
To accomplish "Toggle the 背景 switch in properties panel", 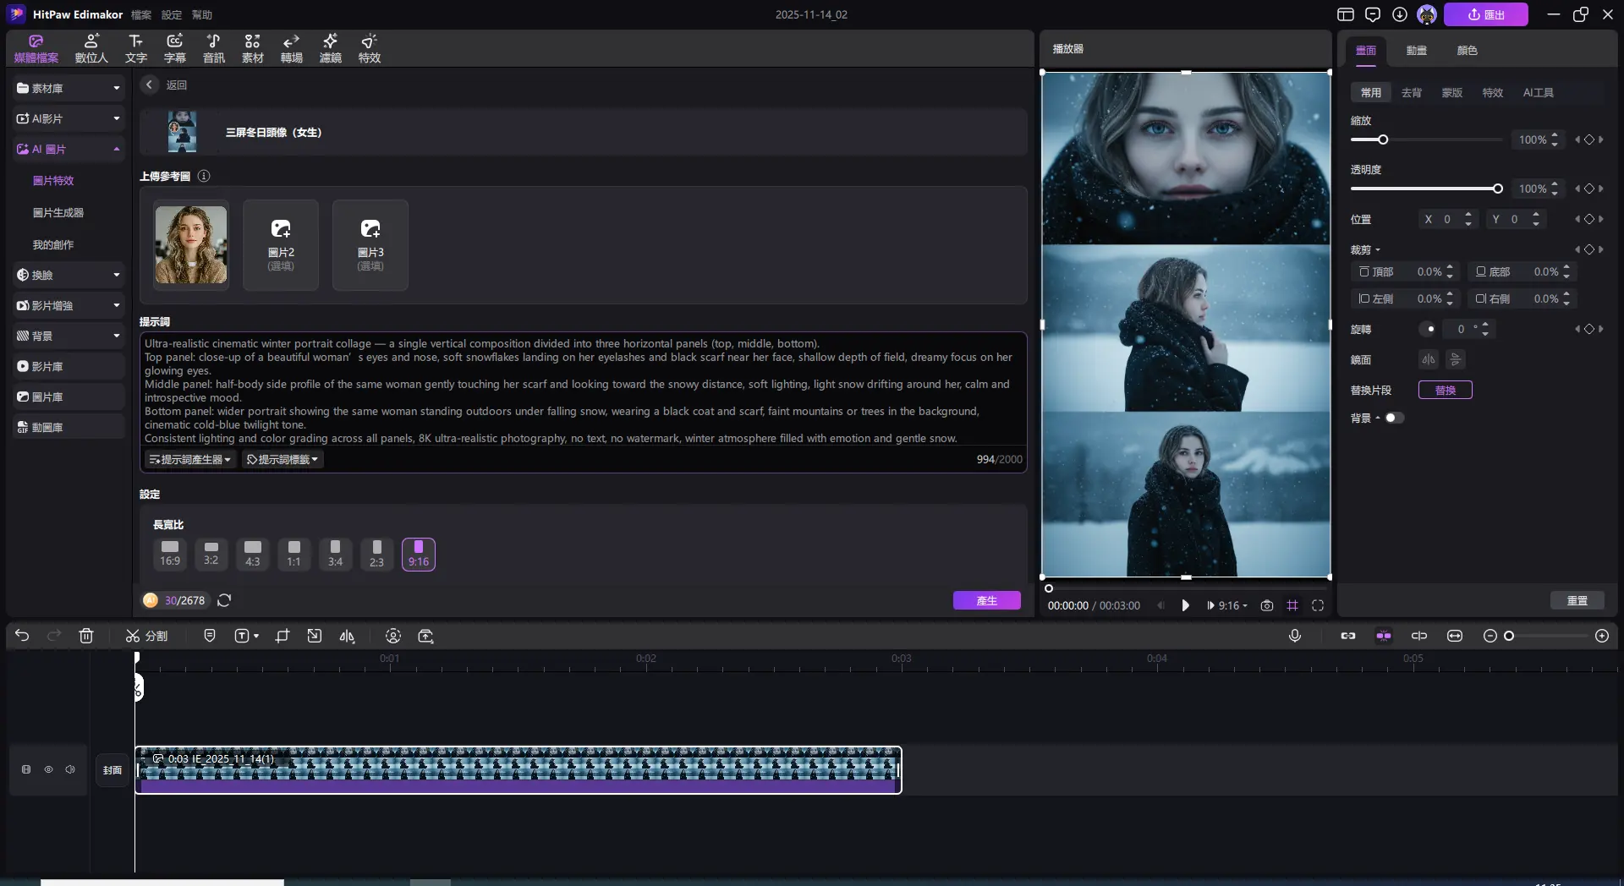I will click(1393, 418).
